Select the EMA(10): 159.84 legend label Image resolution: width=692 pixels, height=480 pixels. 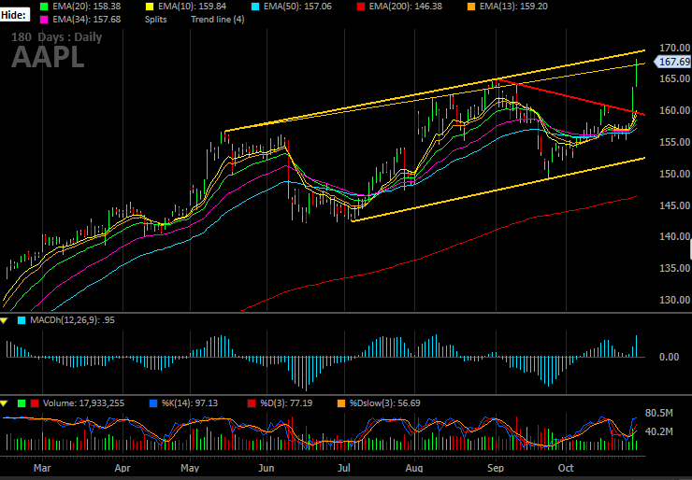(193, 7)
